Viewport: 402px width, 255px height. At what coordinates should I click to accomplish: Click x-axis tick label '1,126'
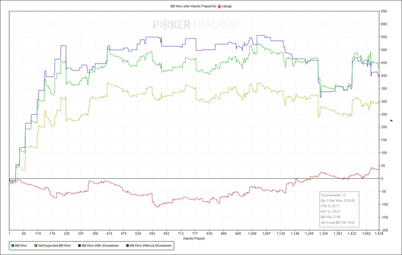[281, 234]
